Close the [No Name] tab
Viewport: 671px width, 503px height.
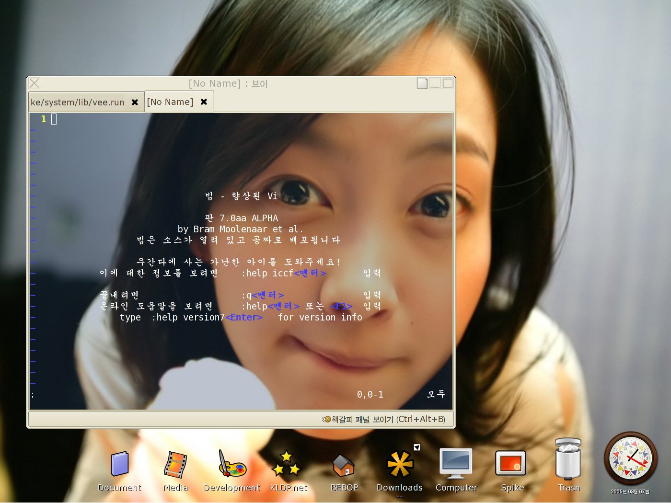click(204, 102)
